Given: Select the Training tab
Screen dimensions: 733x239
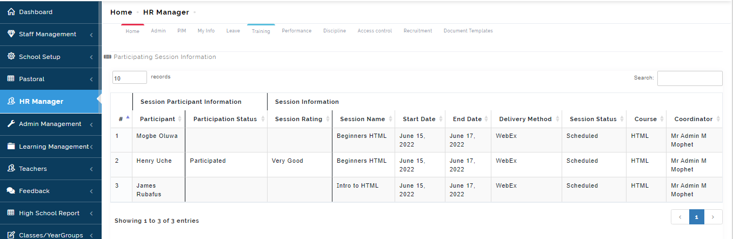Looking at the screenshot, I should click(x=261, y=31).
